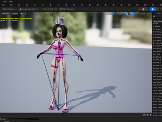Open the Create Asset dropdown

[x=9, y=9]
